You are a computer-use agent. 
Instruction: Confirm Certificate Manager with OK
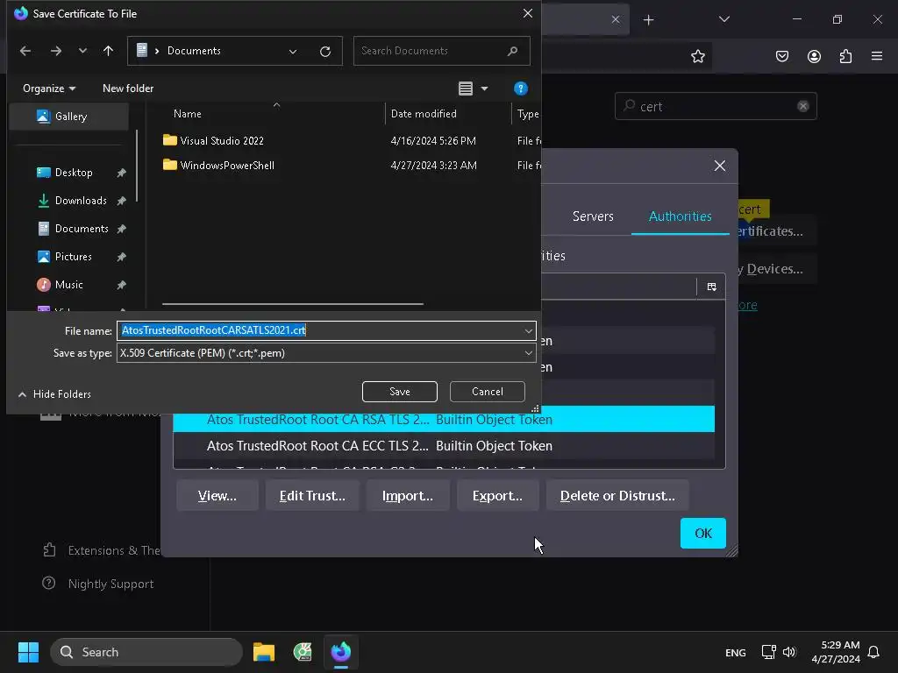[702, 534]
